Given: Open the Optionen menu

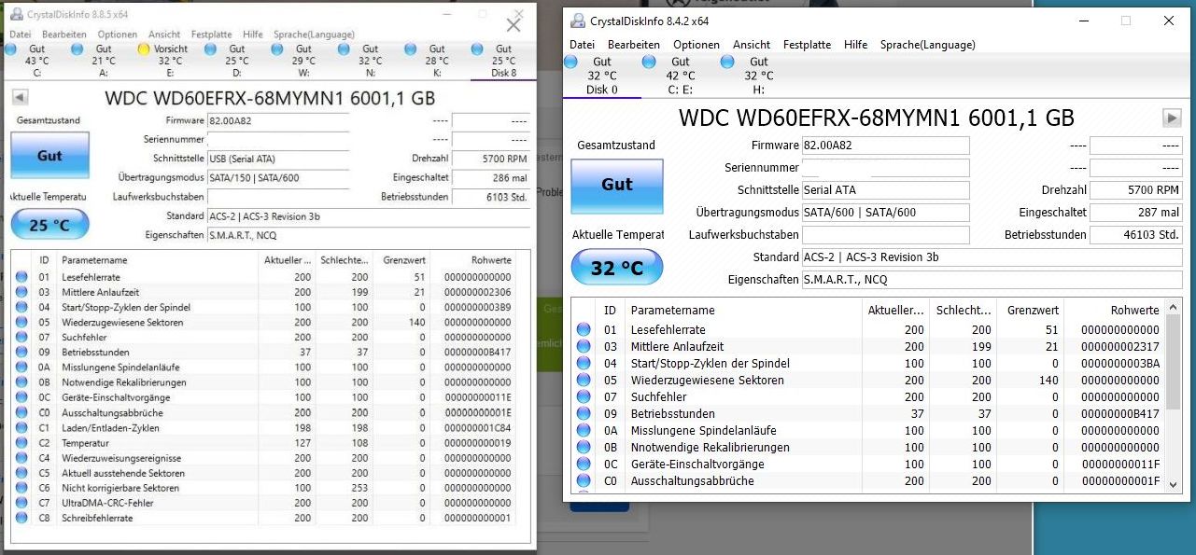Looking at the screenshot, I should point(697,44).
